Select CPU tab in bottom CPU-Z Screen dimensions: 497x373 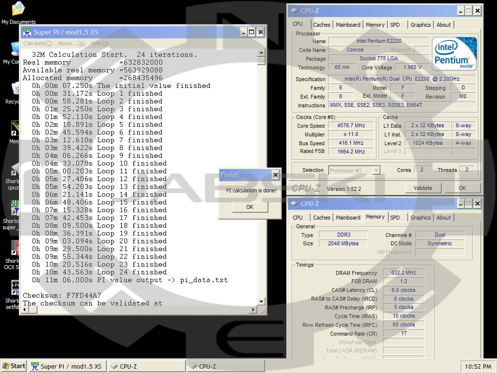coord(298,218)
